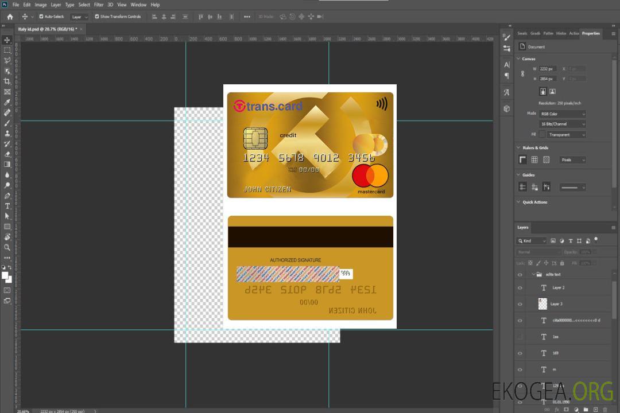Hide the 'm' text layer eye icon

[x=520, y=369]
